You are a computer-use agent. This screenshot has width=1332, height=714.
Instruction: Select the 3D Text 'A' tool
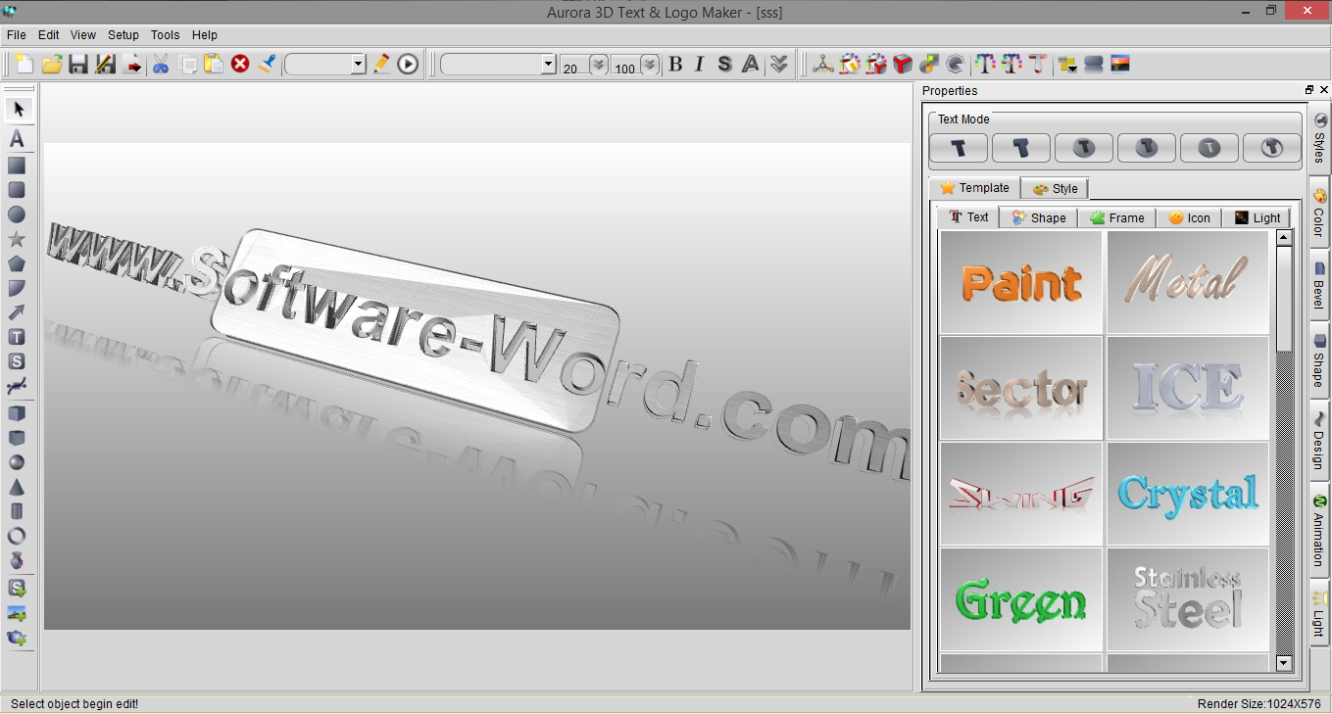click(17, 140)
